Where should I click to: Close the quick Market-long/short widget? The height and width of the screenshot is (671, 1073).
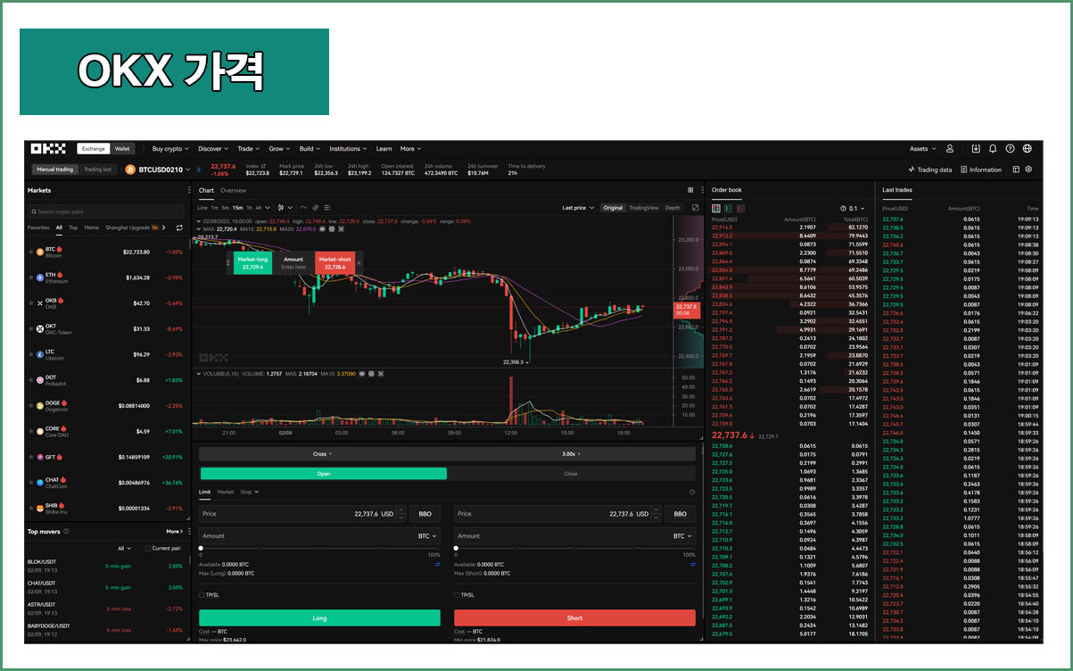click(359, 262)
